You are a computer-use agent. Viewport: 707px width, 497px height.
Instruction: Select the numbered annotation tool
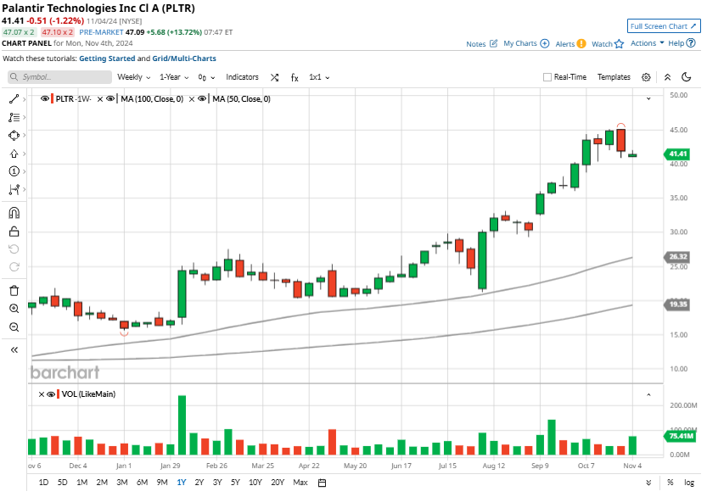tap(14, 171)
